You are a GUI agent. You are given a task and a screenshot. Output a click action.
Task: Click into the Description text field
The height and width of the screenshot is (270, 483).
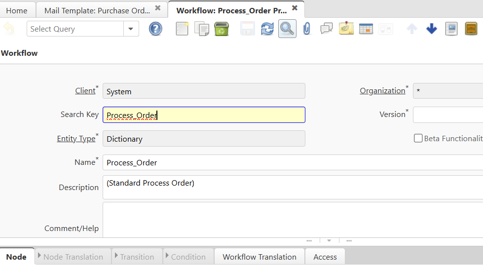pyautogui.click(x=291, y=188)
